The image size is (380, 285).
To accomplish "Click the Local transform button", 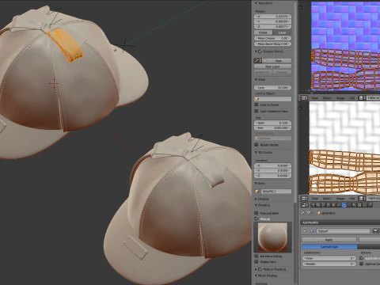I will pos(282,32).
